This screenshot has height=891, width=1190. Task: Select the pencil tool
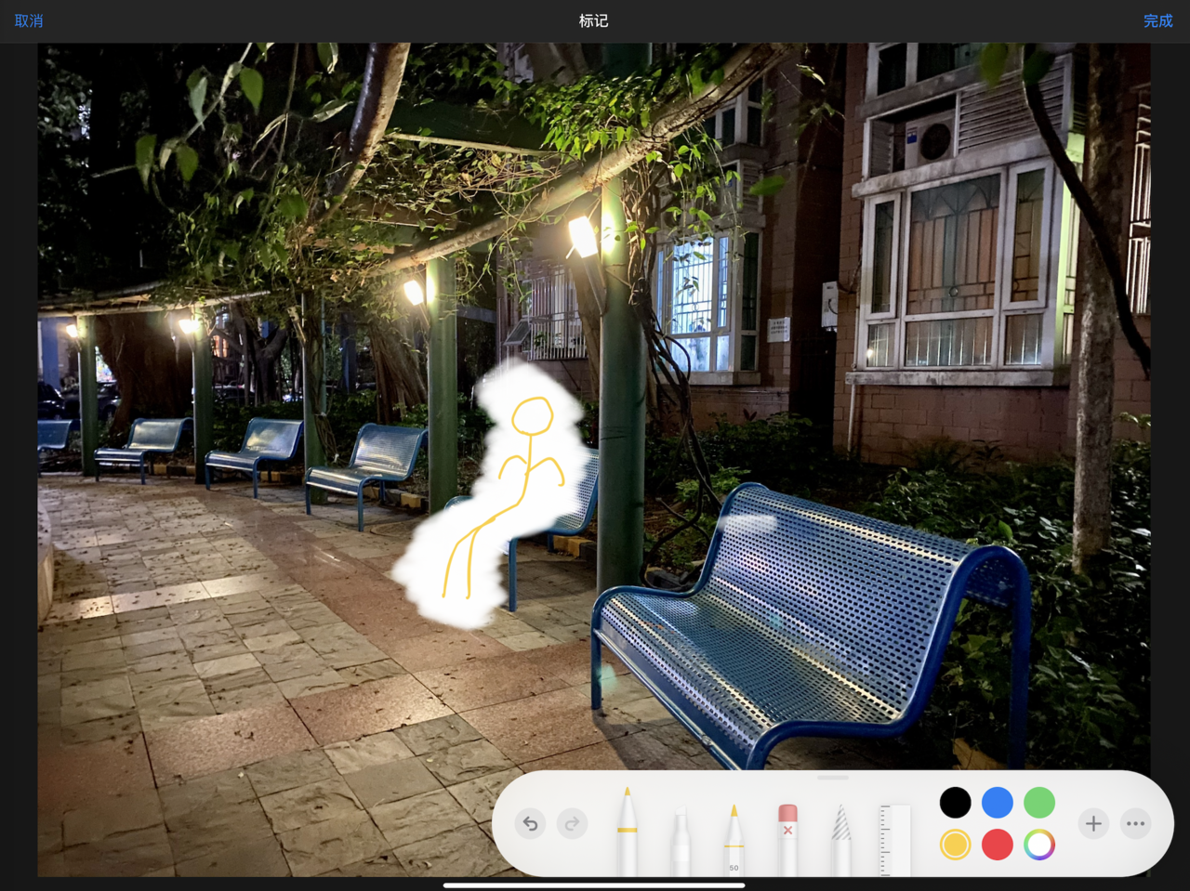(734, 839)
